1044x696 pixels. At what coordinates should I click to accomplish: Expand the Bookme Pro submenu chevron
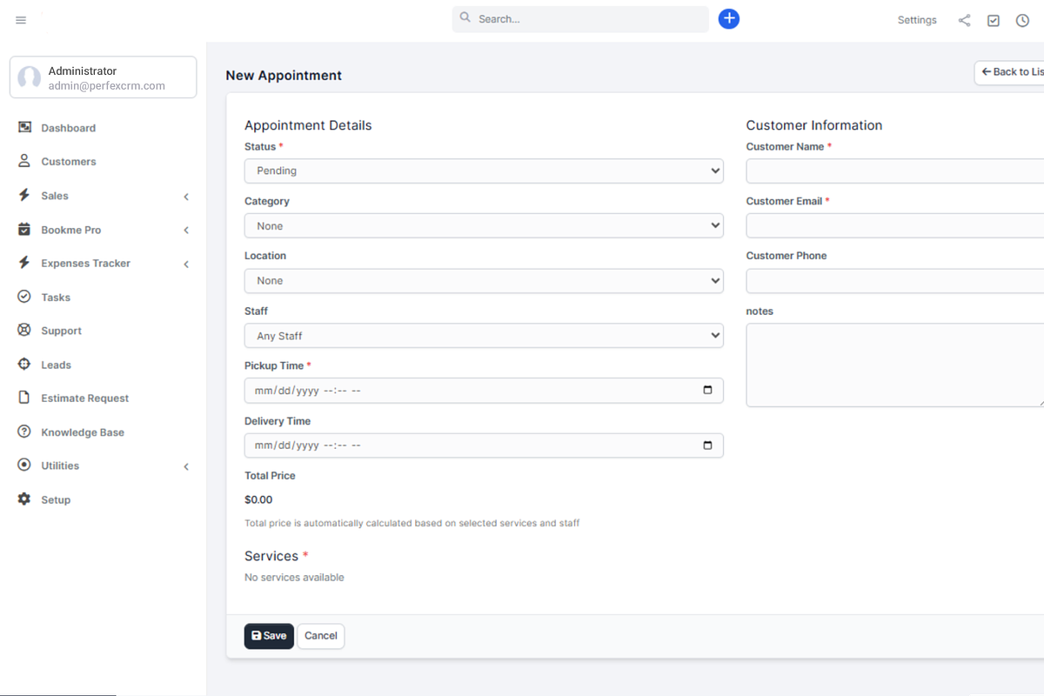click(x=186, y=231)
